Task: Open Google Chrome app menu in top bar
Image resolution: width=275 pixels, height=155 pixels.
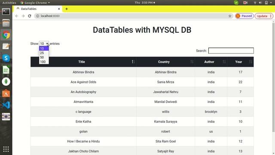Action: click(35, 3)
